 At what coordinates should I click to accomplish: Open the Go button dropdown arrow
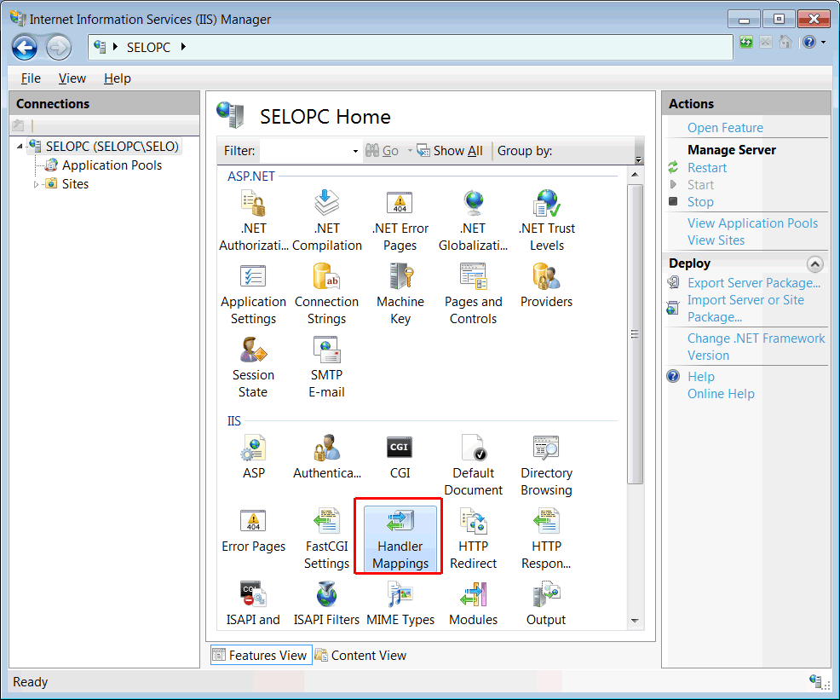pyautogui.click(x=410, y=151)
